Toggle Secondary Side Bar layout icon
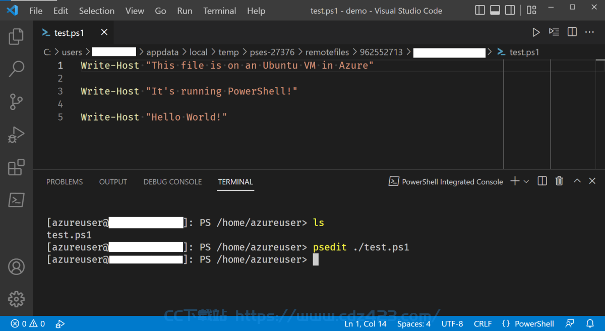Image resolution: width=605 pixels, height=331 pixels. [x=510, y=10]
